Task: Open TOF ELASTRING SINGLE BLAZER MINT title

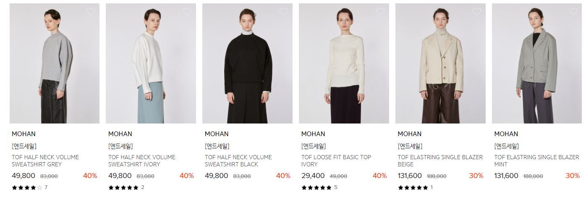Action: [x=537, y=161]
